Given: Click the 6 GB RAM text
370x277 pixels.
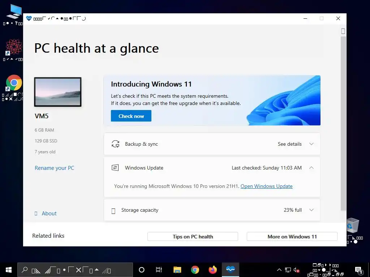Looking at the screenshot, I should tap(44, 130).
